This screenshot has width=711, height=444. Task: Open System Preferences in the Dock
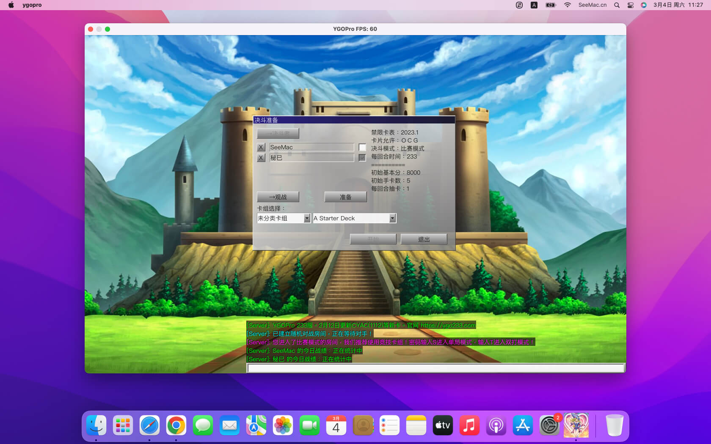(549, 425)
